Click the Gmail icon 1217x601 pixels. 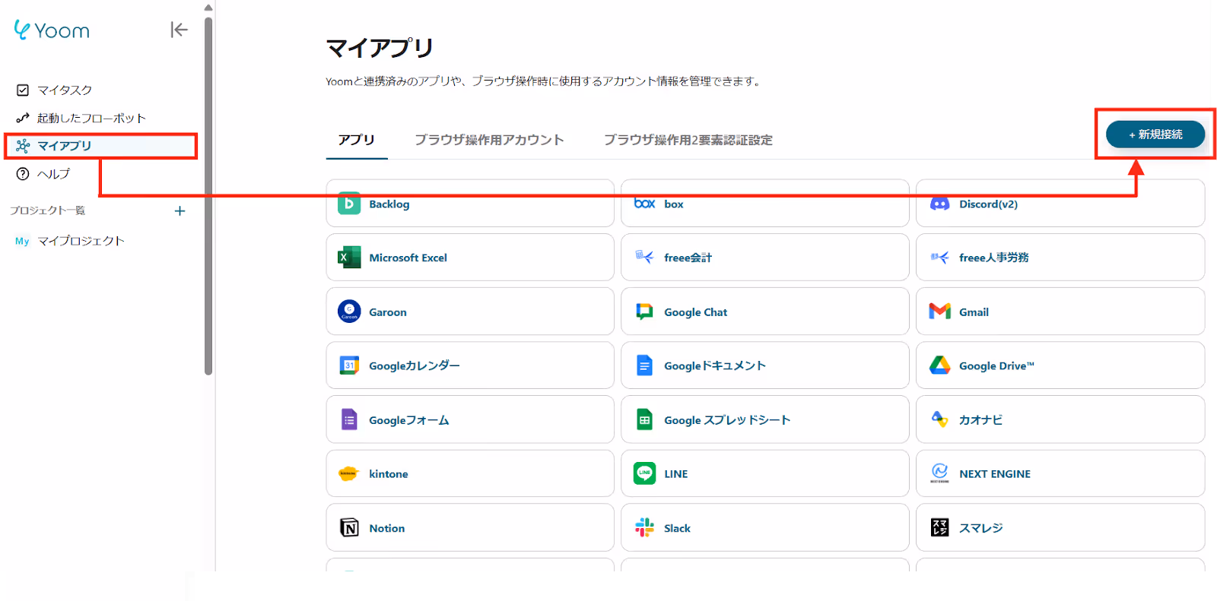939,312
